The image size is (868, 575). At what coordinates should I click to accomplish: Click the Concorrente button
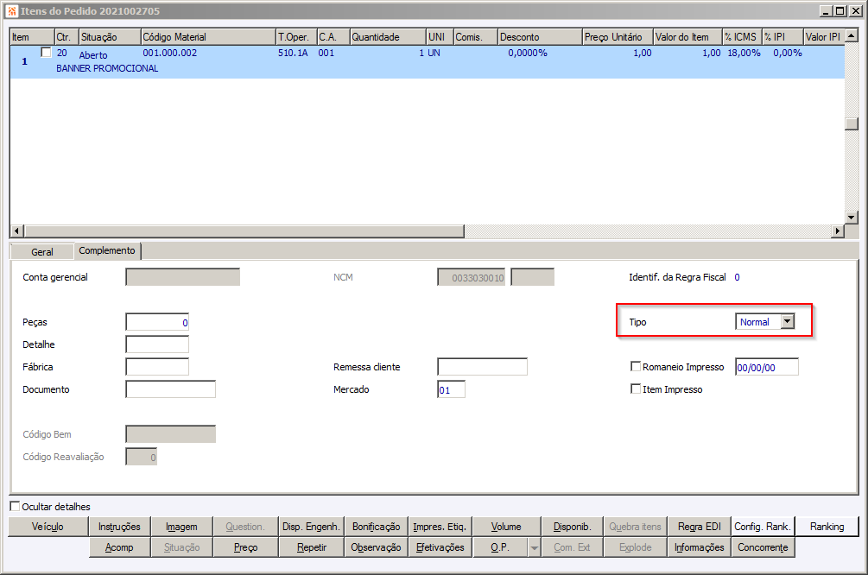point(763,547)
